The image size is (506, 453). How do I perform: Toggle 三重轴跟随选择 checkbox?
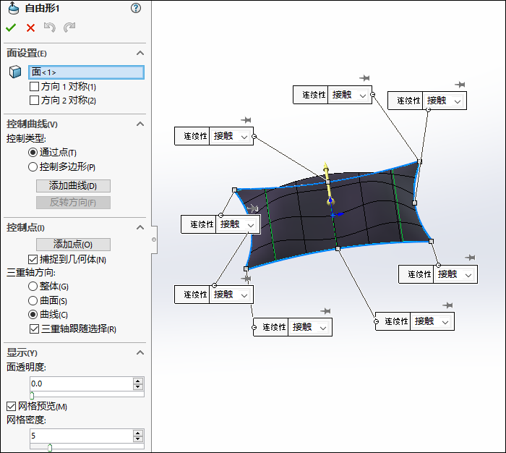(34, 329)
